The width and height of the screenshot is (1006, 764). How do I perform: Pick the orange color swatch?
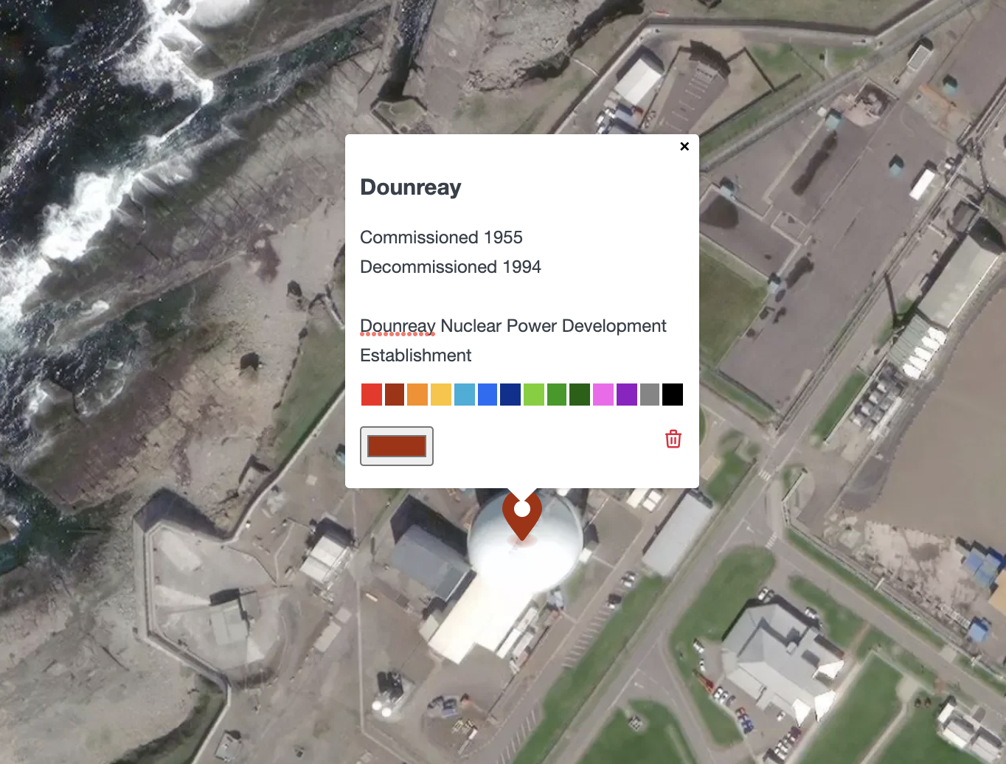(417, 395)
